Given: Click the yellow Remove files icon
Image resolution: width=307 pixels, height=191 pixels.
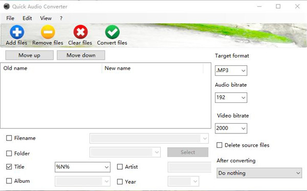Looking at the screenshot, I should coord(48,32).
